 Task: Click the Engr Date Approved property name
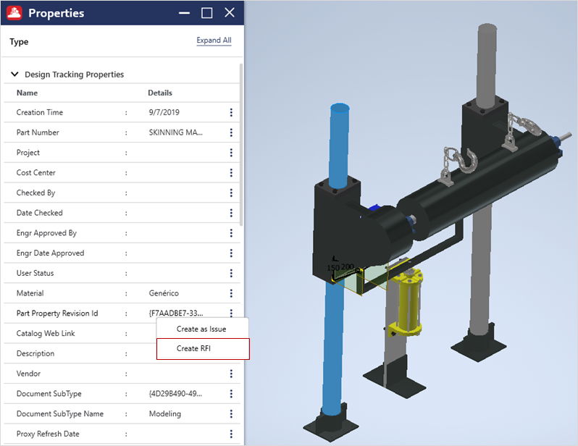click(50, 253)
